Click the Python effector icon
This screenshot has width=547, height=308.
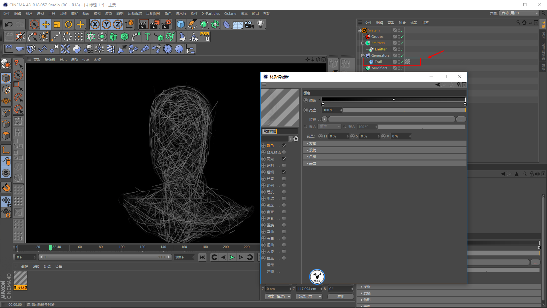[77, 49]
